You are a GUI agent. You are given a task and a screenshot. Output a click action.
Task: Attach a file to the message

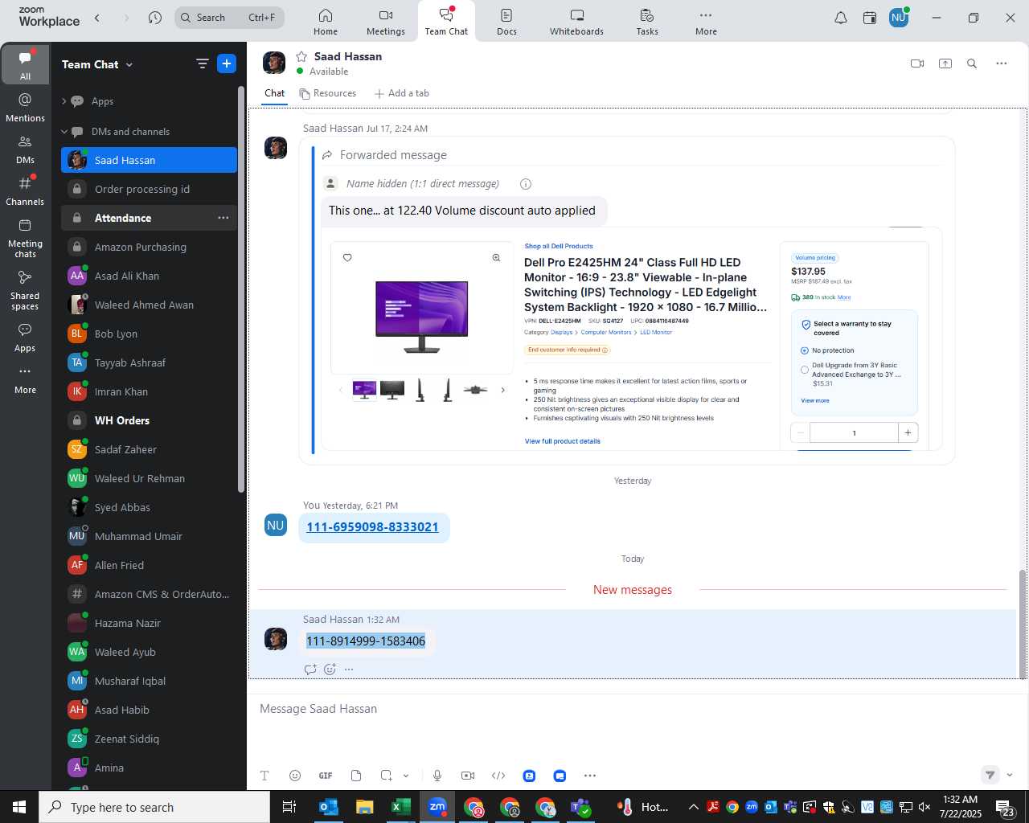356,776
